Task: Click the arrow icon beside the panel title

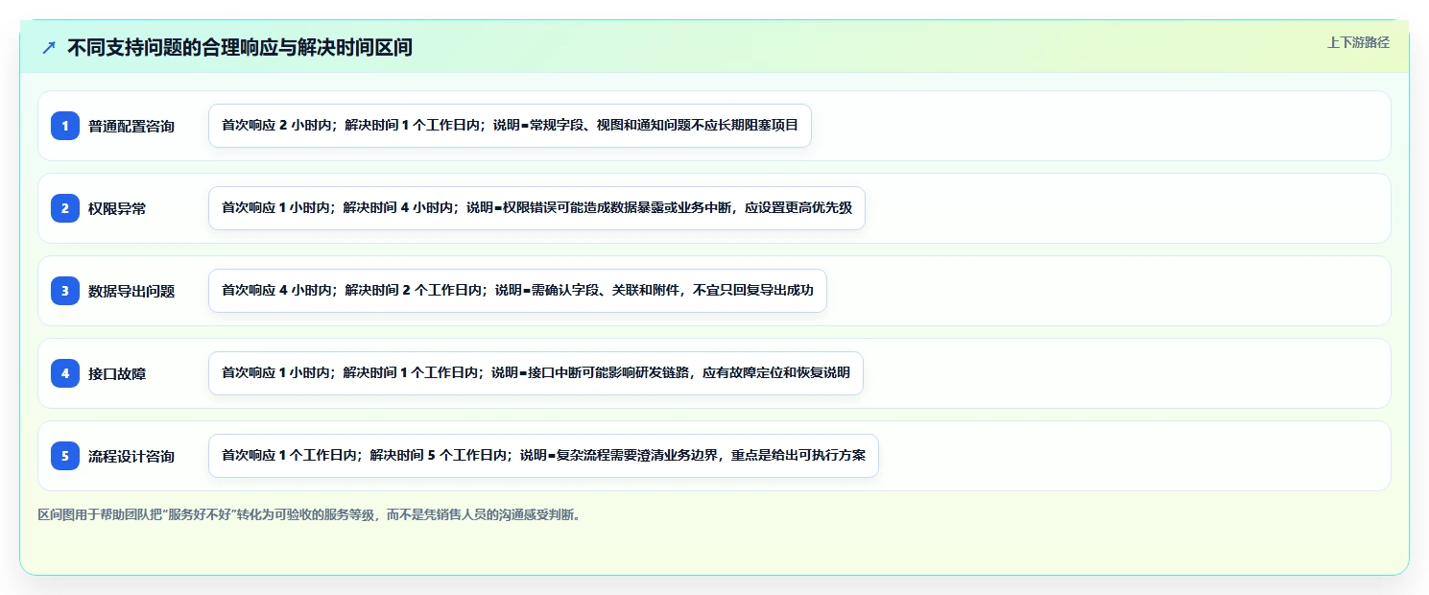Action: pos(49,47)
